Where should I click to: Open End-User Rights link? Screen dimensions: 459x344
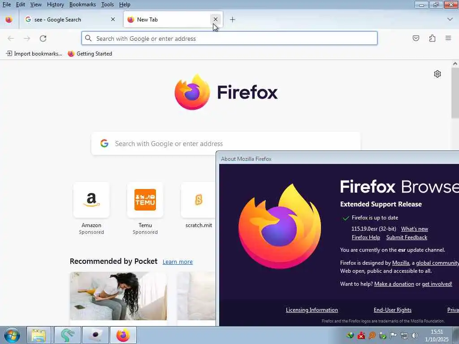coord(393,310)
